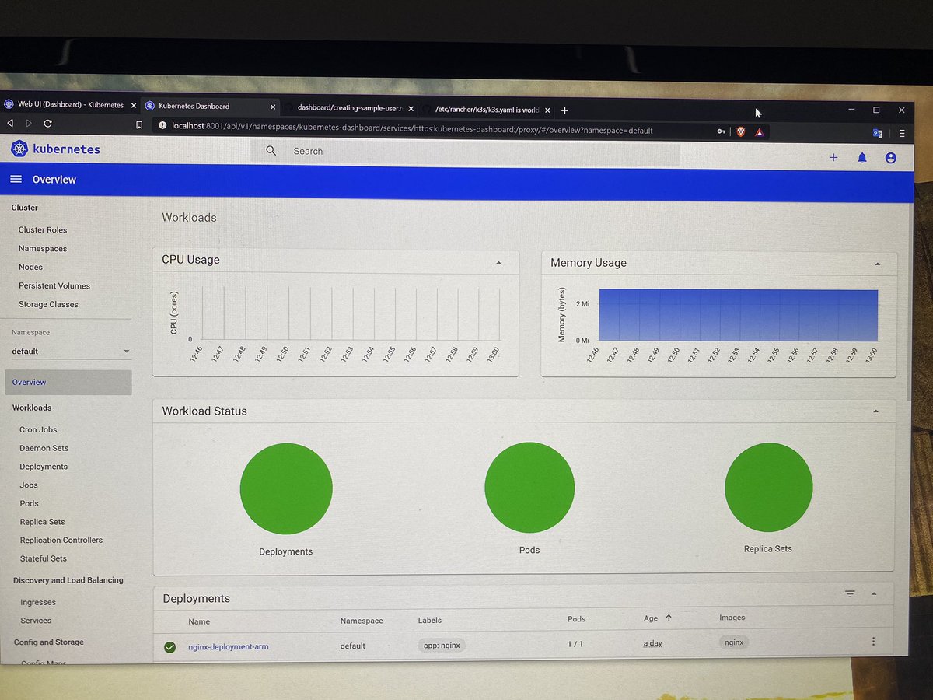933x700 pixels.
Task: Click the Name column header
Action: (199, 621)
